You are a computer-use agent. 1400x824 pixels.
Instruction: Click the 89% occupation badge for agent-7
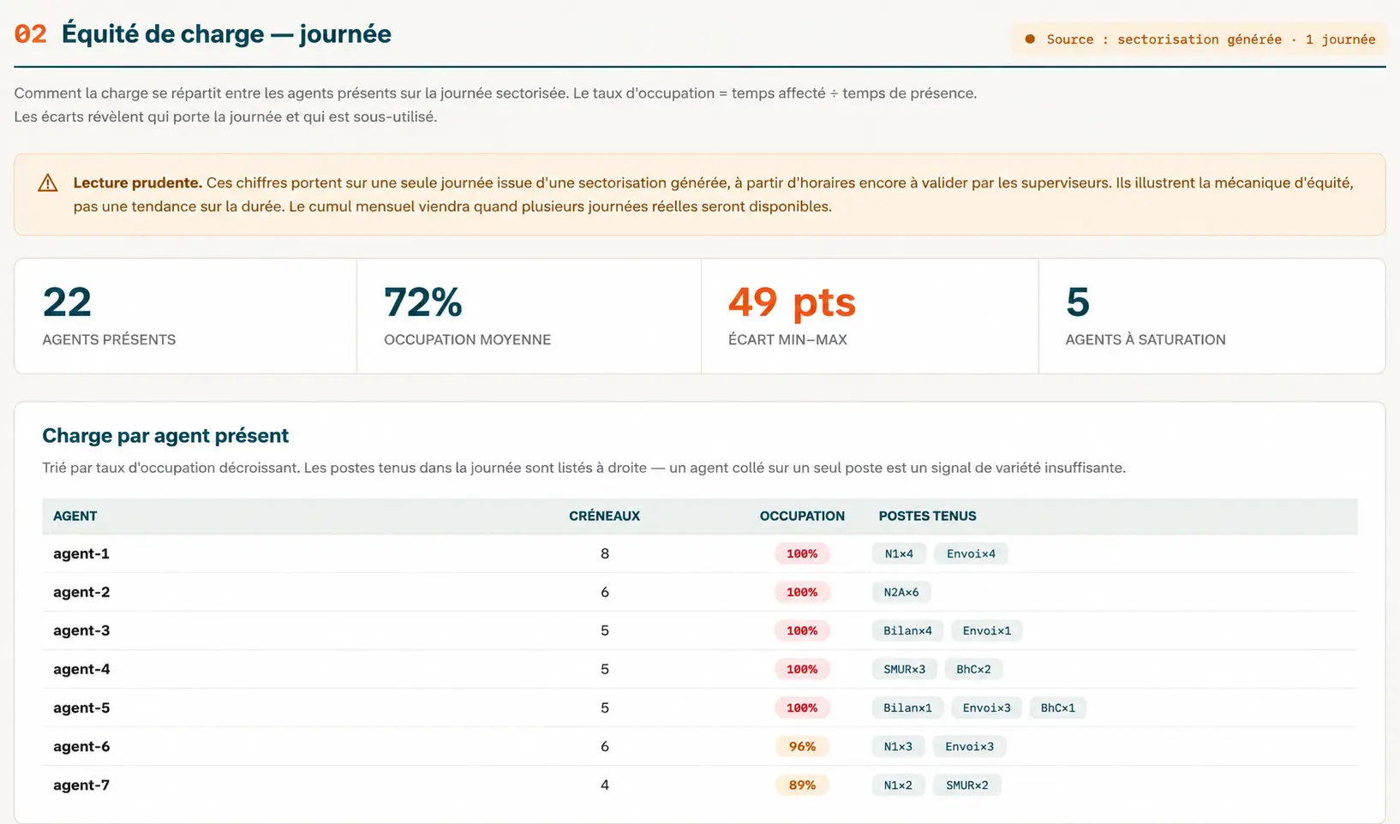click(x=802, y=785)
